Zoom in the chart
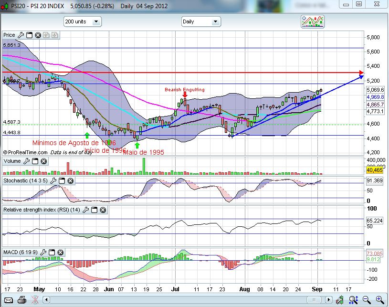389x307 pixels. coord(380,300)
